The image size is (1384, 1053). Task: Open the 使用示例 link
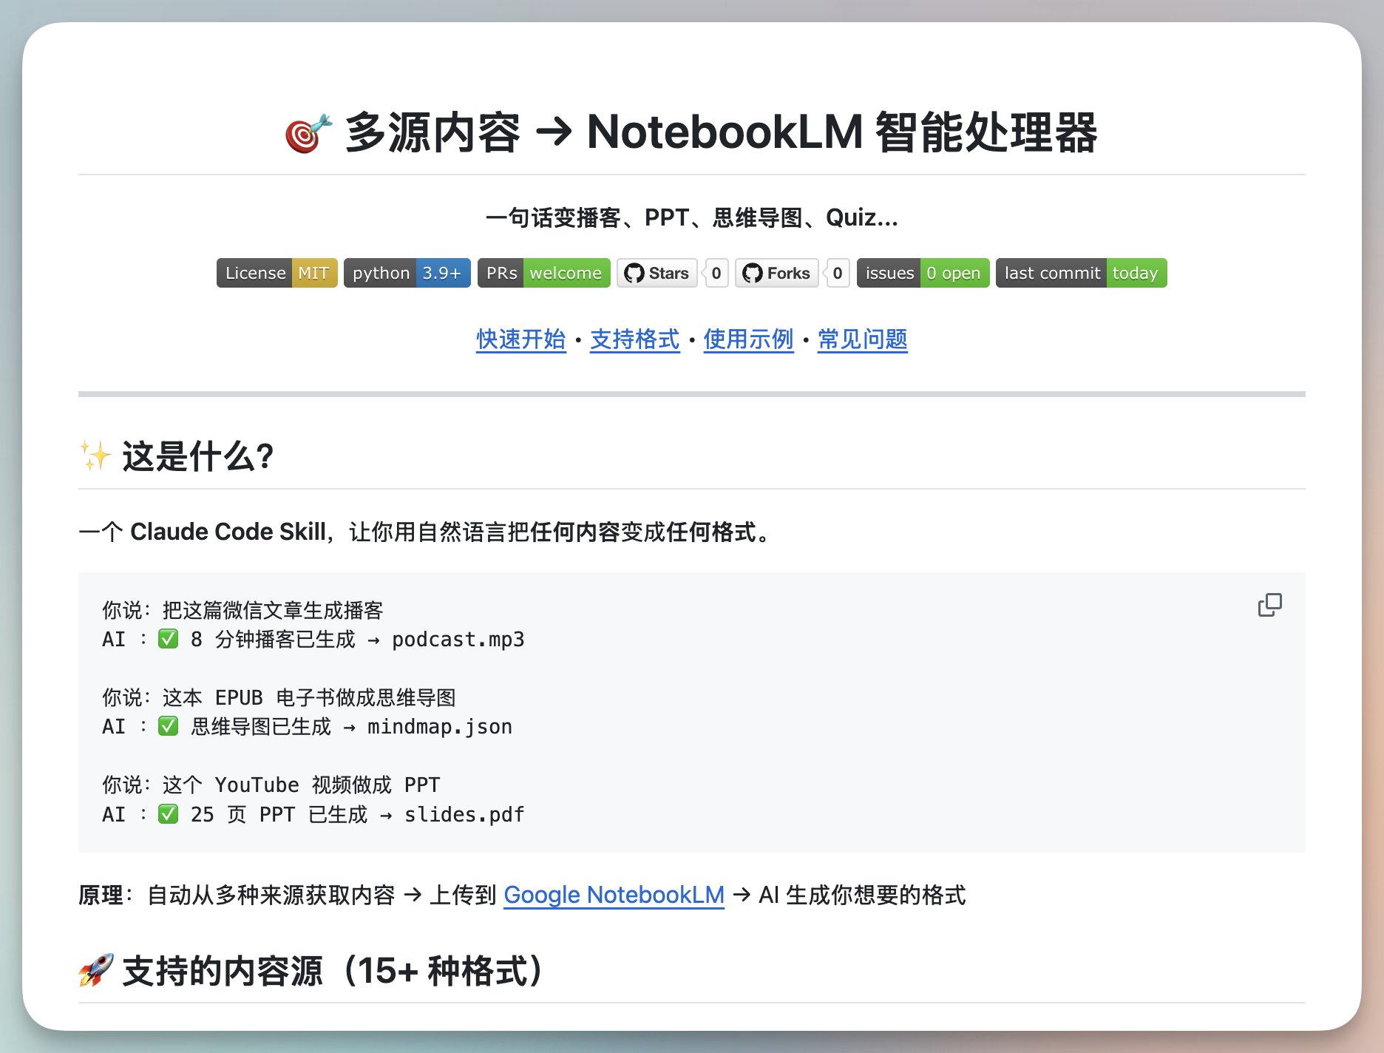748,339
